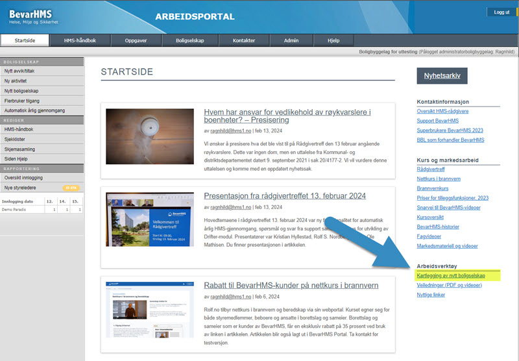Viewport: 519px width, 361px height.
Task: Open the Admin menu tab
Action: pos(291,40)
